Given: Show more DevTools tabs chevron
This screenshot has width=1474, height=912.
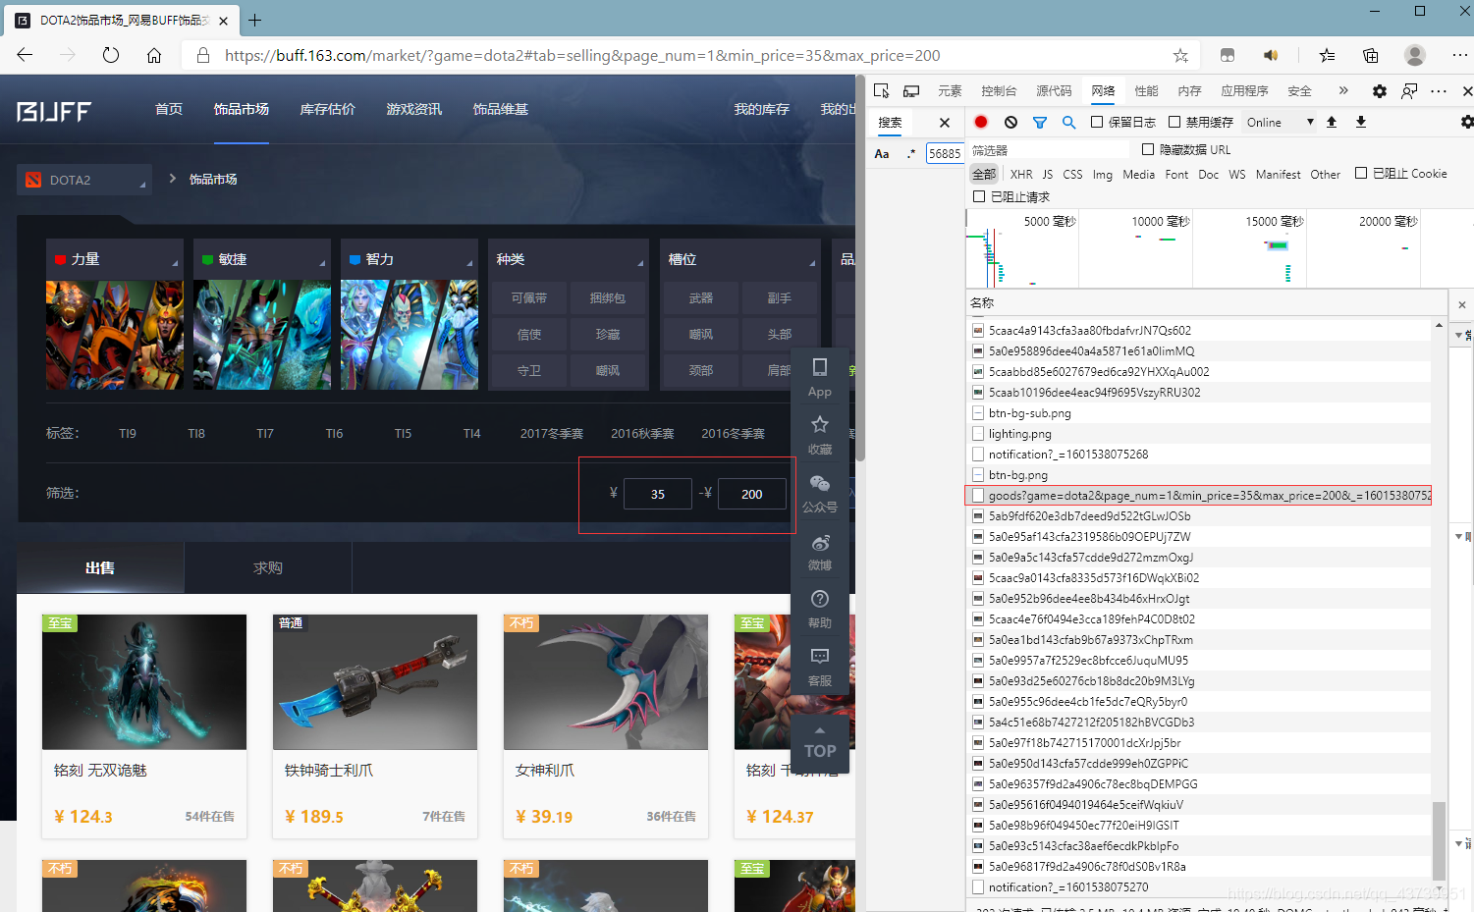Looking at the screenshot, I should (1343, 90).
